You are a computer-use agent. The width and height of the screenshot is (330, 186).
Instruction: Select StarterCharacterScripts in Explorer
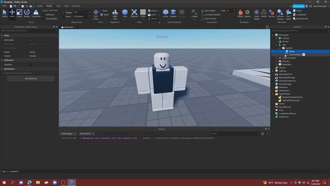[x=292, y=97]
